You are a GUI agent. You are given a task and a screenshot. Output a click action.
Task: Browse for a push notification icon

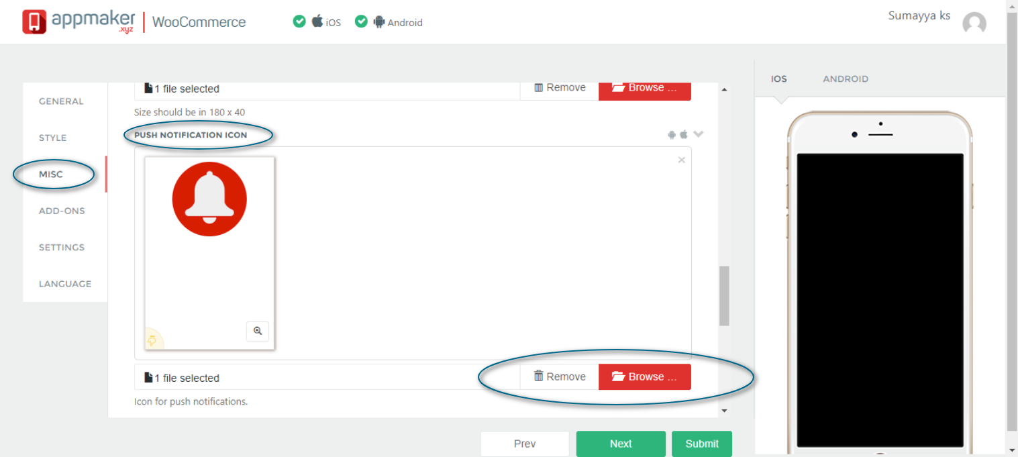(x=645, y=376)
